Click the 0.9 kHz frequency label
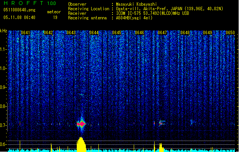Screen dimensions: 239x152 click(3, 87)
